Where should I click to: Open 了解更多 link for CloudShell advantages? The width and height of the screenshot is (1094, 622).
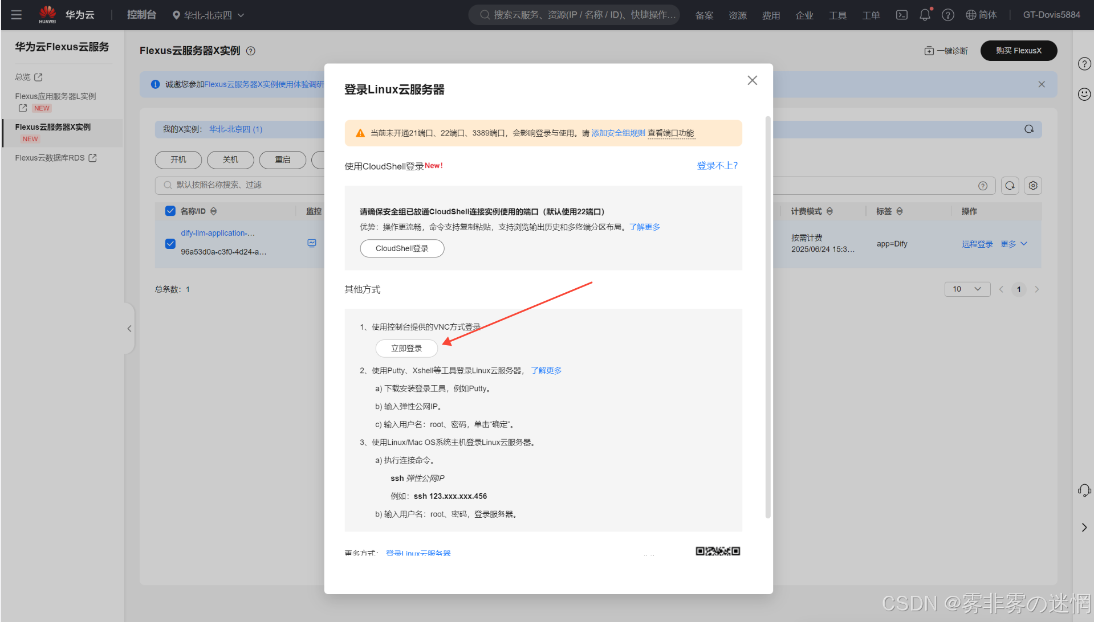point(645,227)
